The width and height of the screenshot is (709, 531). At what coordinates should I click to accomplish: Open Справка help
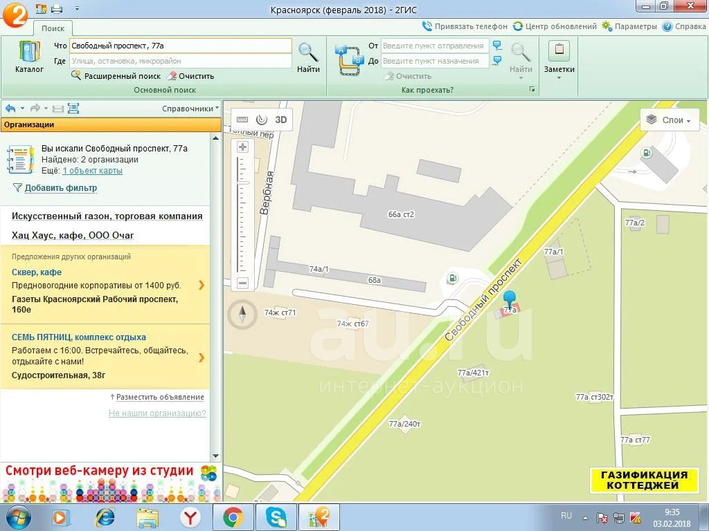click(684, 26)
